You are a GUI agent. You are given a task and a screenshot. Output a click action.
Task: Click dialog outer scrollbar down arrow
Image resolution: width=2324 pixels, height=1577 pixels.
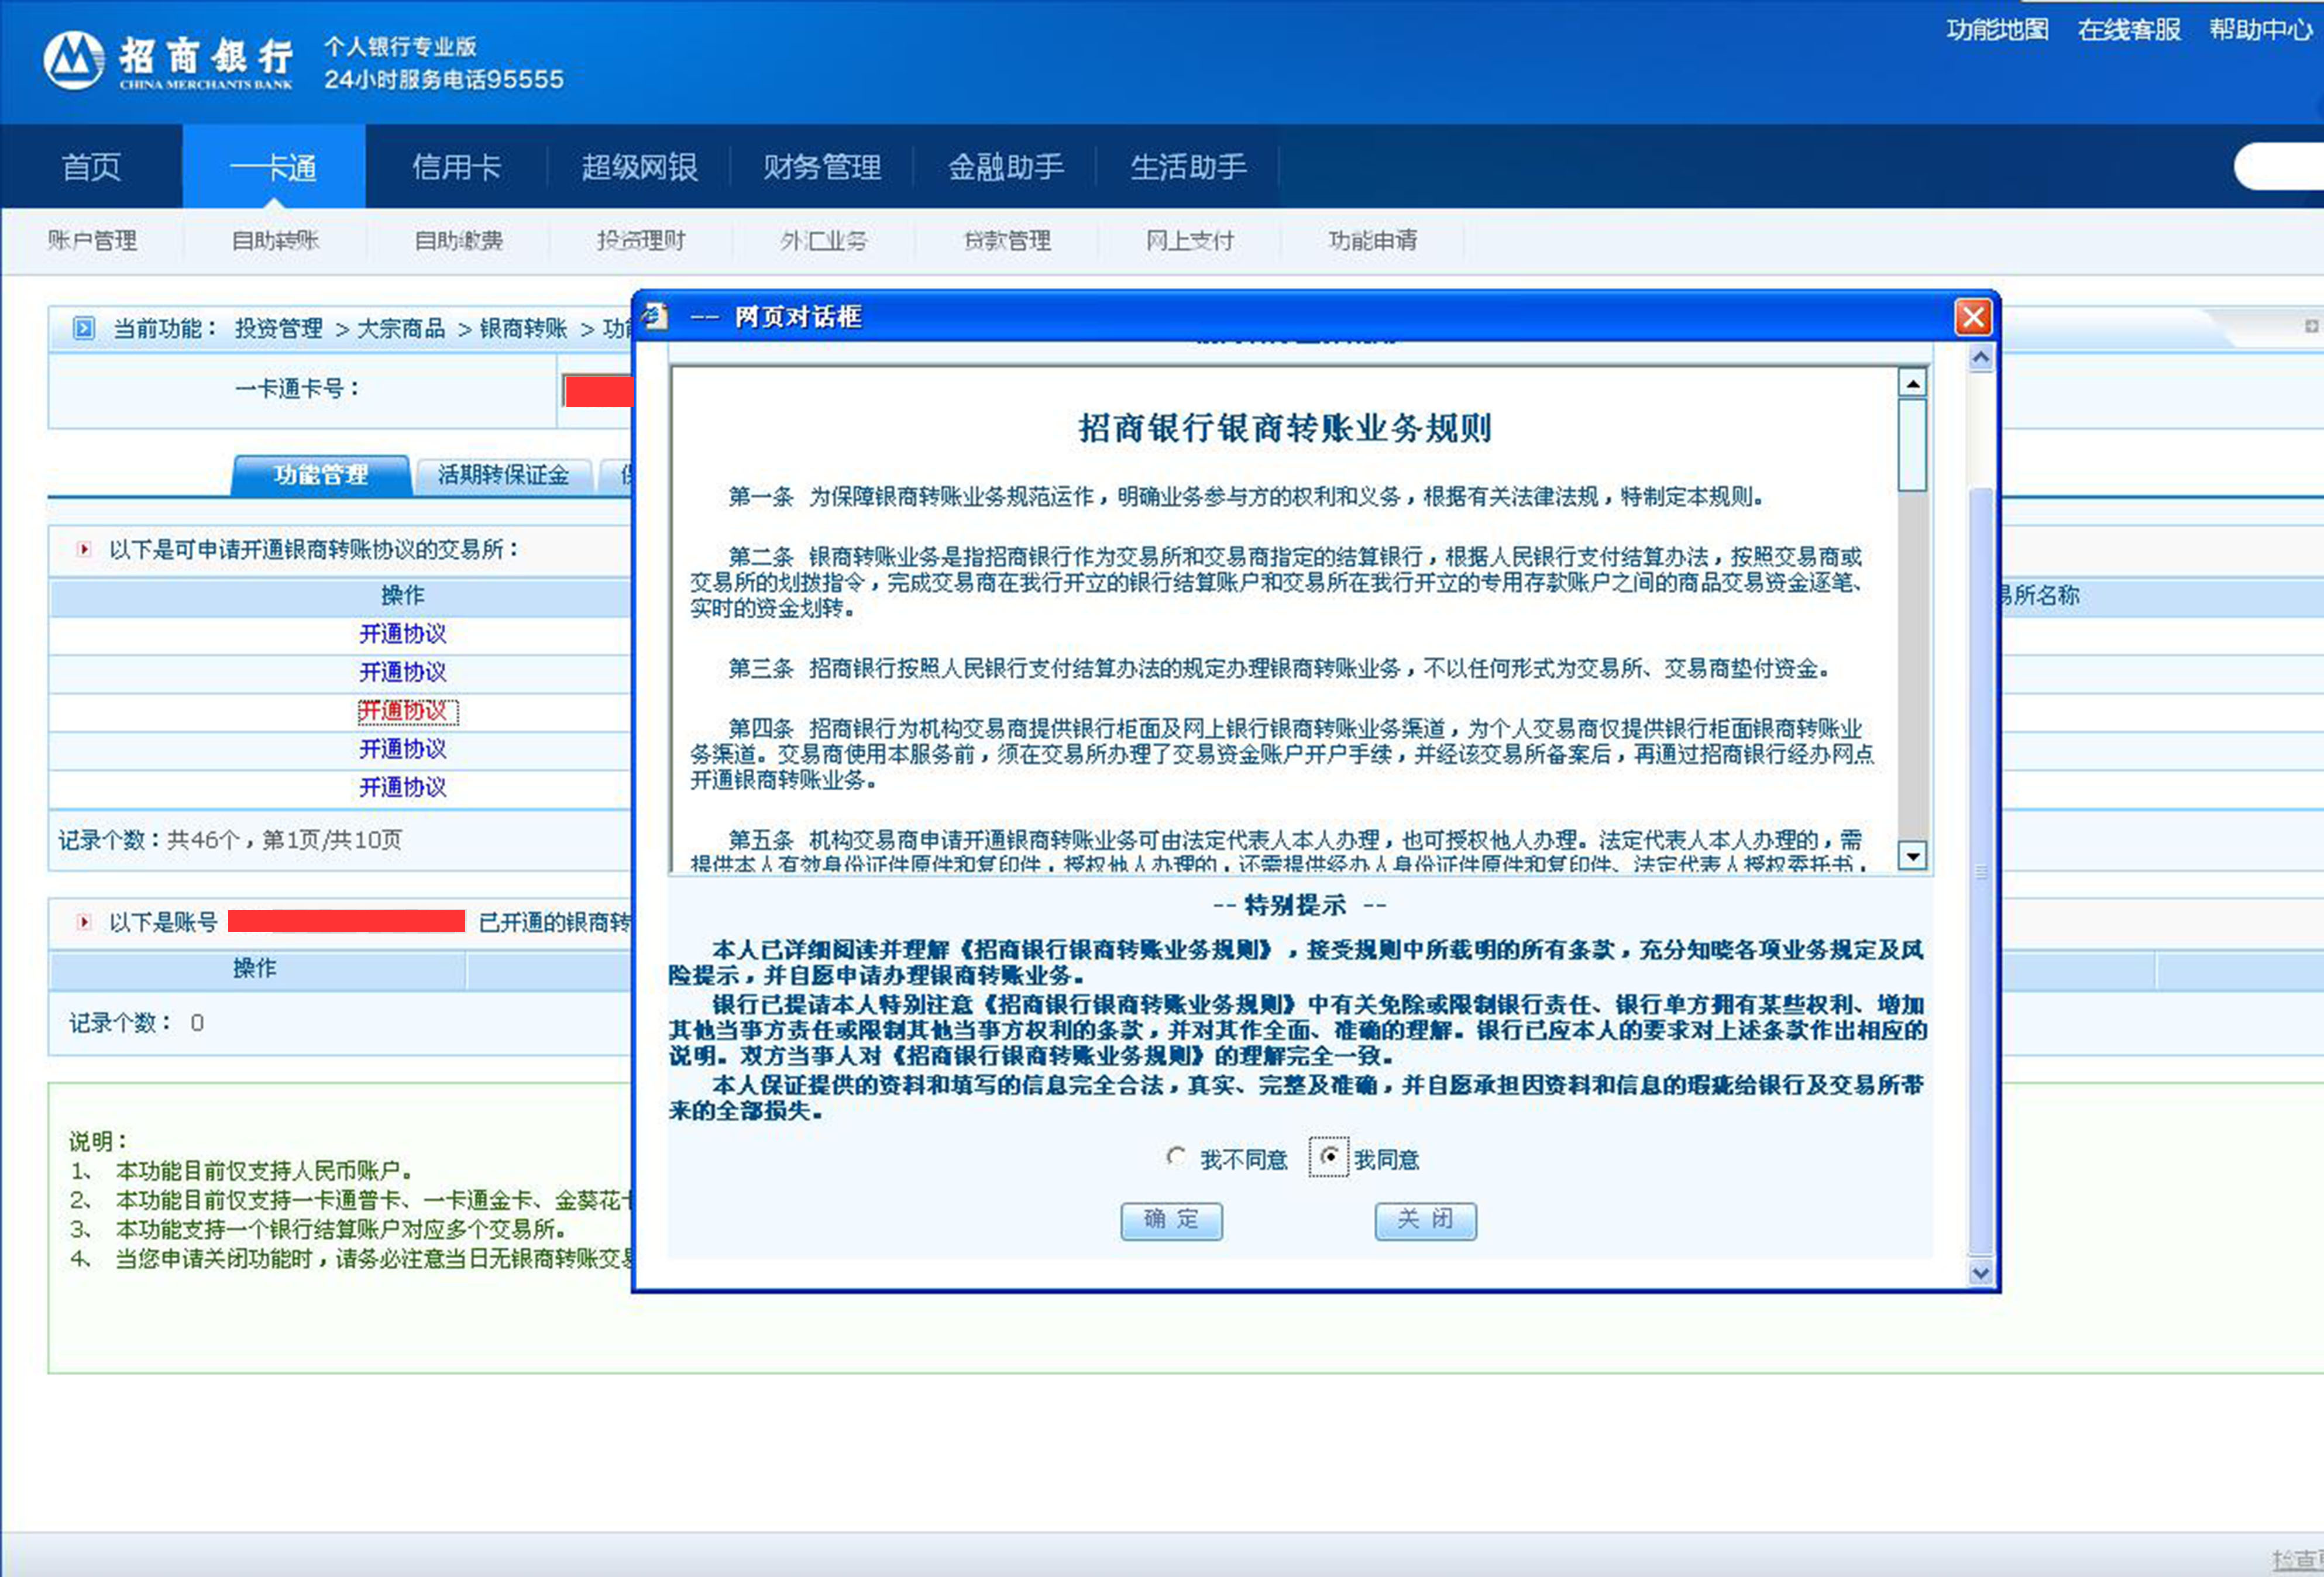[1980, 1273]
